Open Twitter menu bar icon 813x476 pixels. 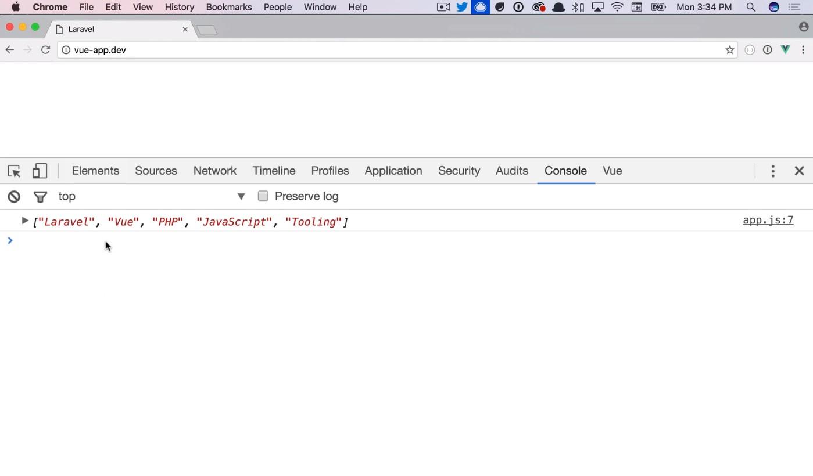462,7
